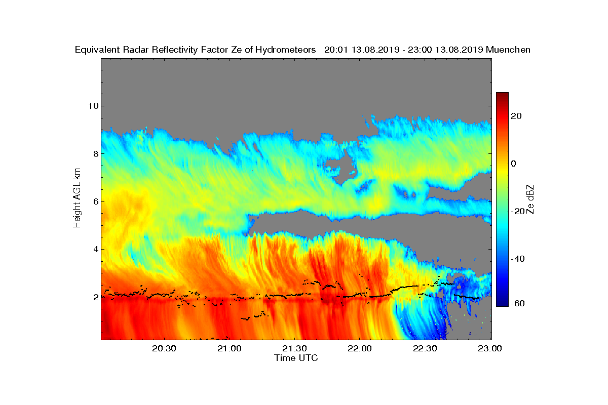Click the height tick label '10'
This screenshot has height=405, width=608.
(92, 106)
